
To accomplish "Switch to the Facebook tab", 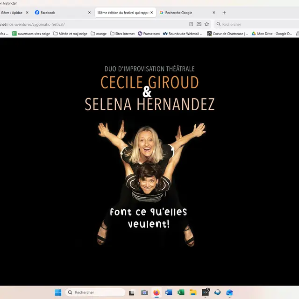I will pos(63,13).
